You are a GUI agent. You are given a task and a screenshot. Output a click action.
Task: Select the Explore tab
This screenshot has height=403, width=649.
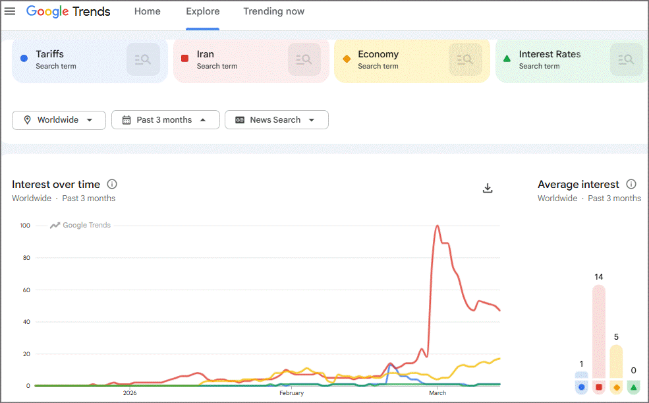(x=203, y=11)
